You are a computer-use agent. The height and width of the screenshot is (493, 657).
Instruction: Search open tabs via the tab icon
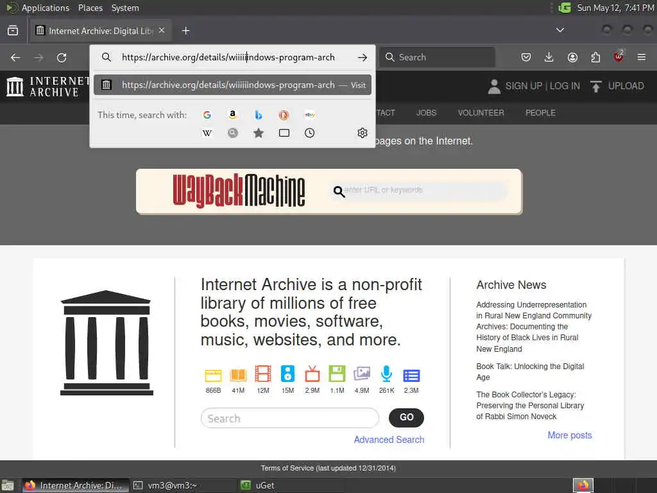point(284,134)
